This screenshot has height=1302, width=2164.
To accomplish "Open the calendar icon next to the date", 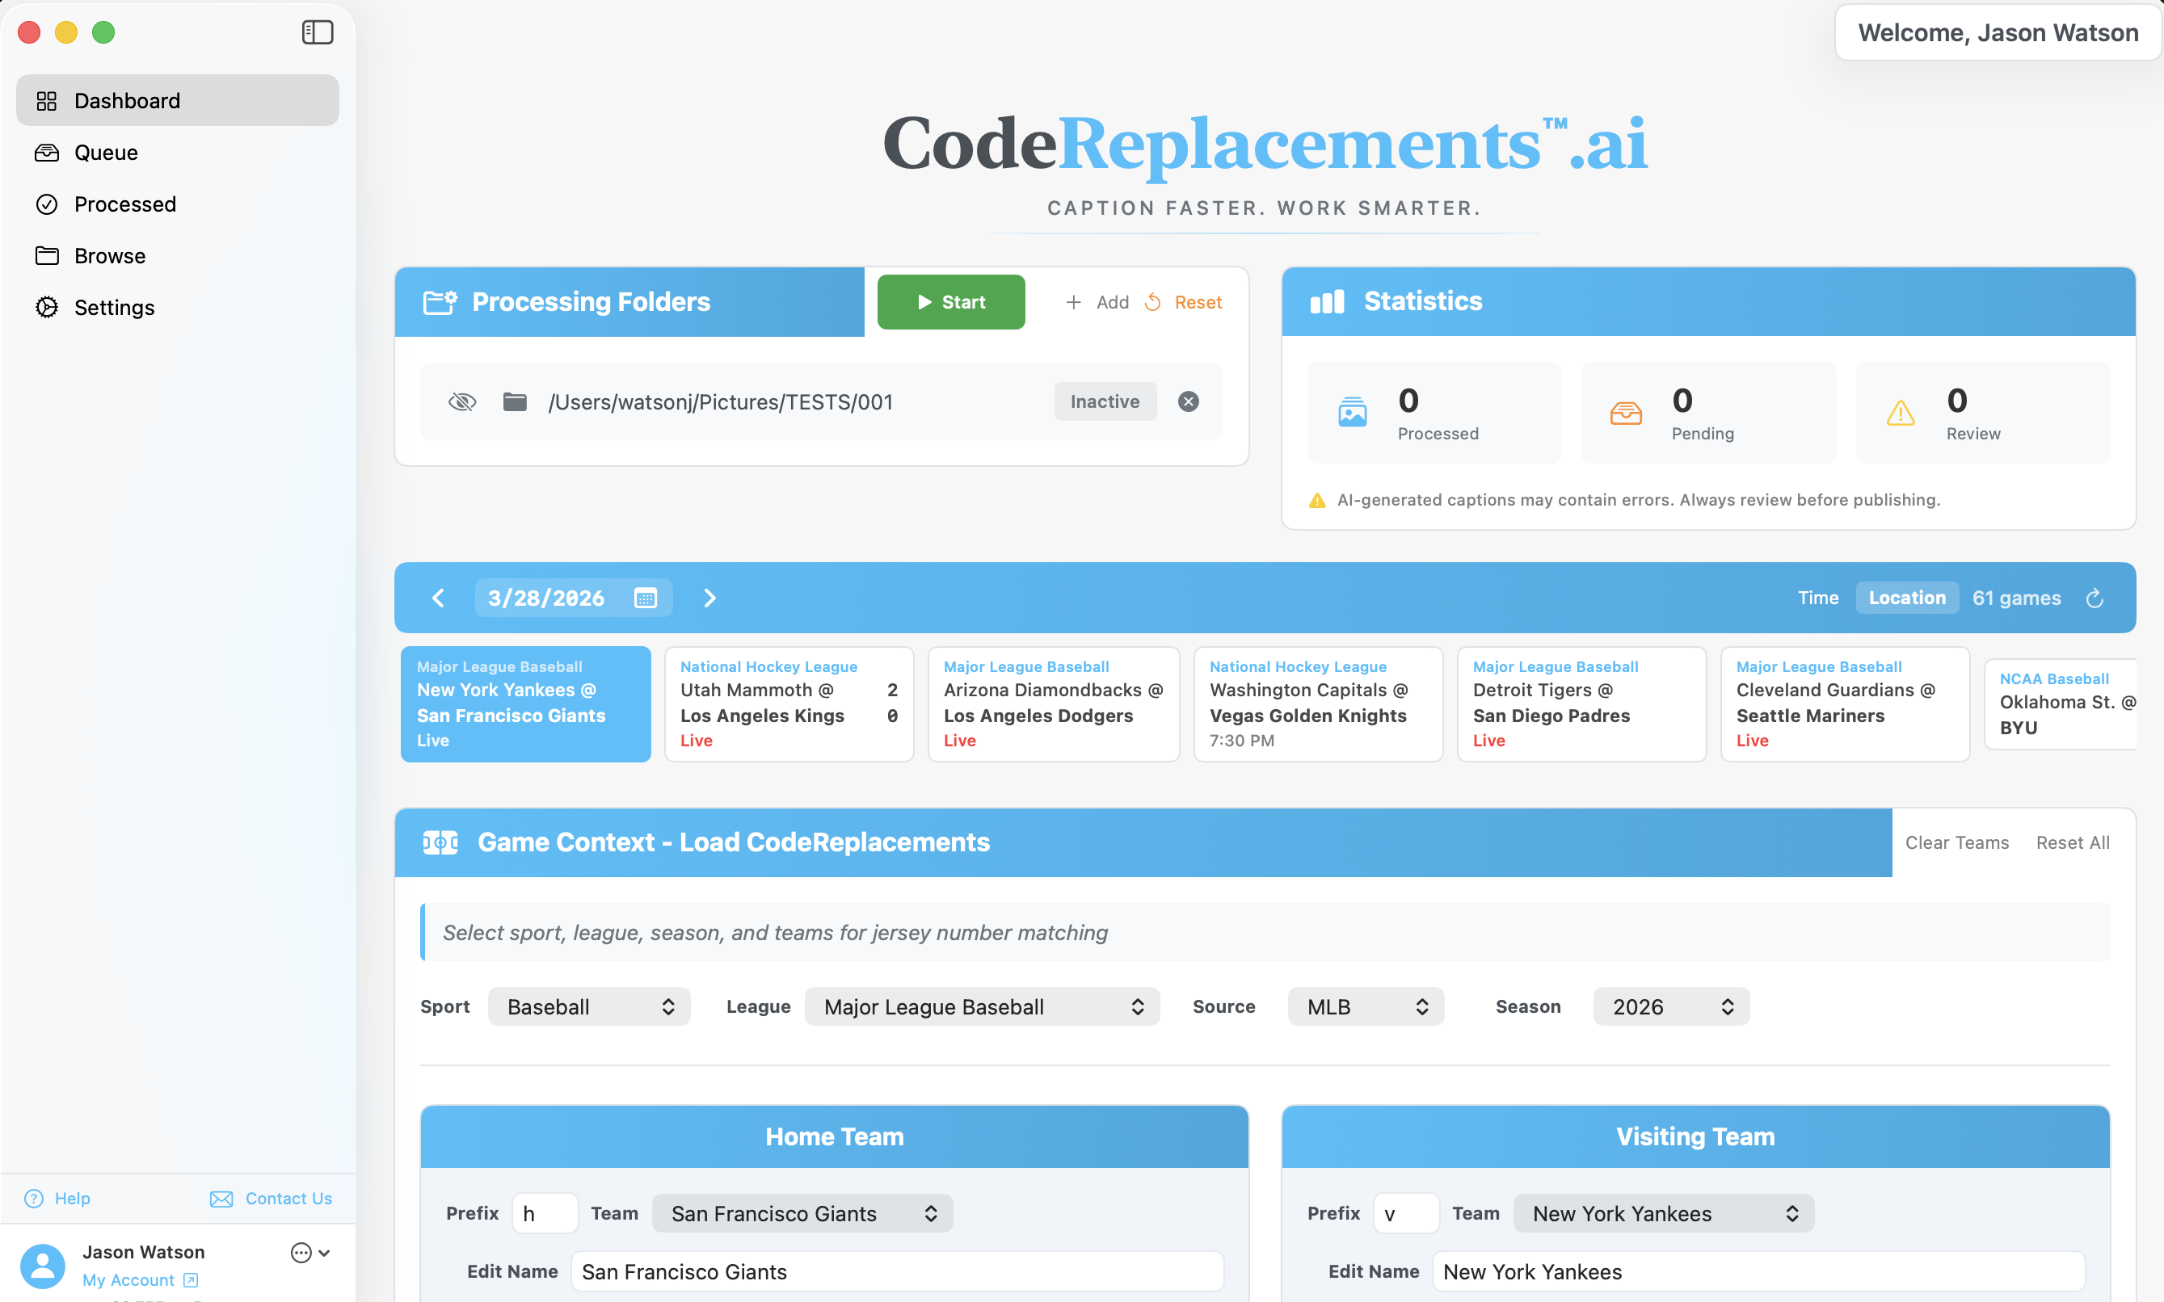I will (x=646, y=598).
